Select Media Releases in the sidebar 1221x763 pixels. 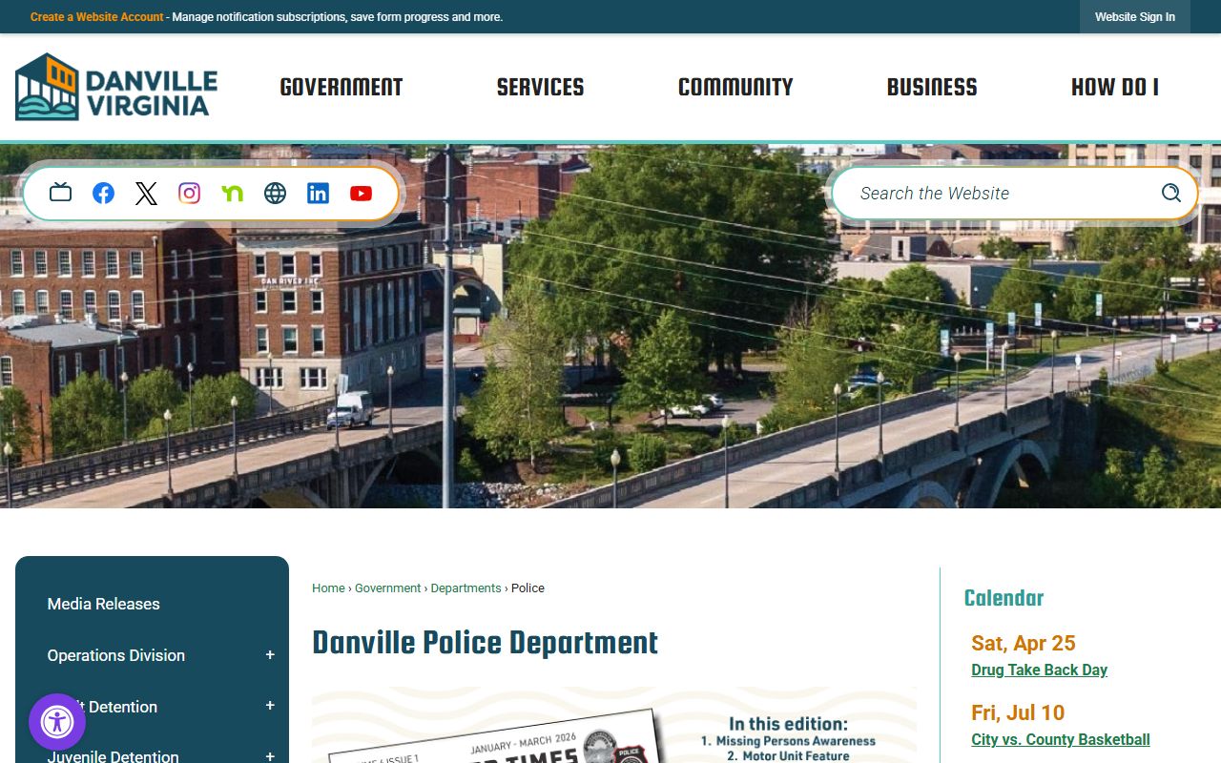tap(104, 604)
